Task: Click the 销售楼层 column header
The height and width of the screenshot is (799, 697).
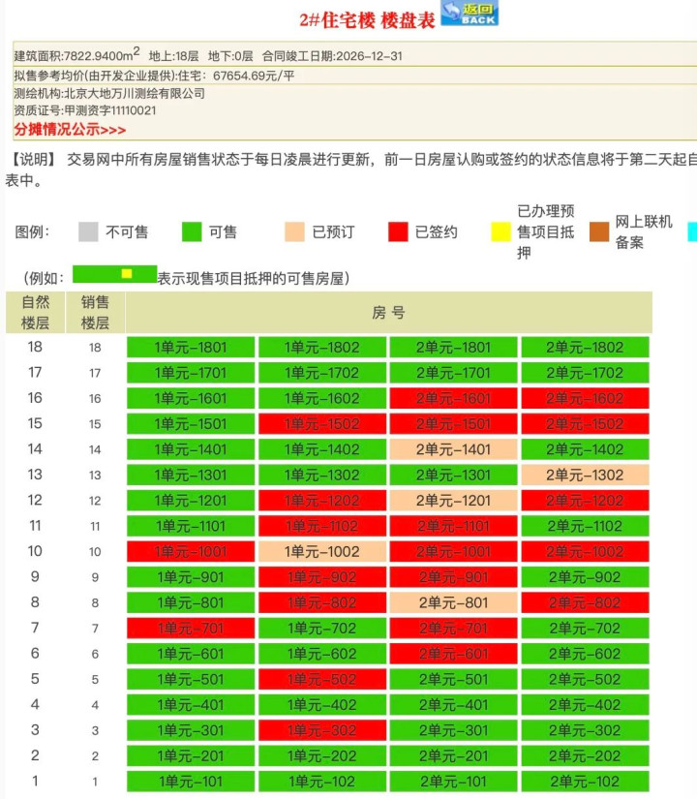Action: (x=95, y=313)
